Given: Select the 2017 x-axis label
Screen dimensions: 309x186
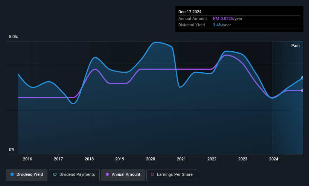Looking at the screenshot, I should [58, 159].
